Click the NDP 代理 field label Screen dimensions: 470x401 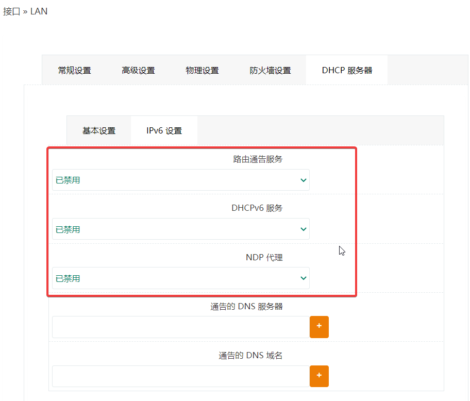264,258
